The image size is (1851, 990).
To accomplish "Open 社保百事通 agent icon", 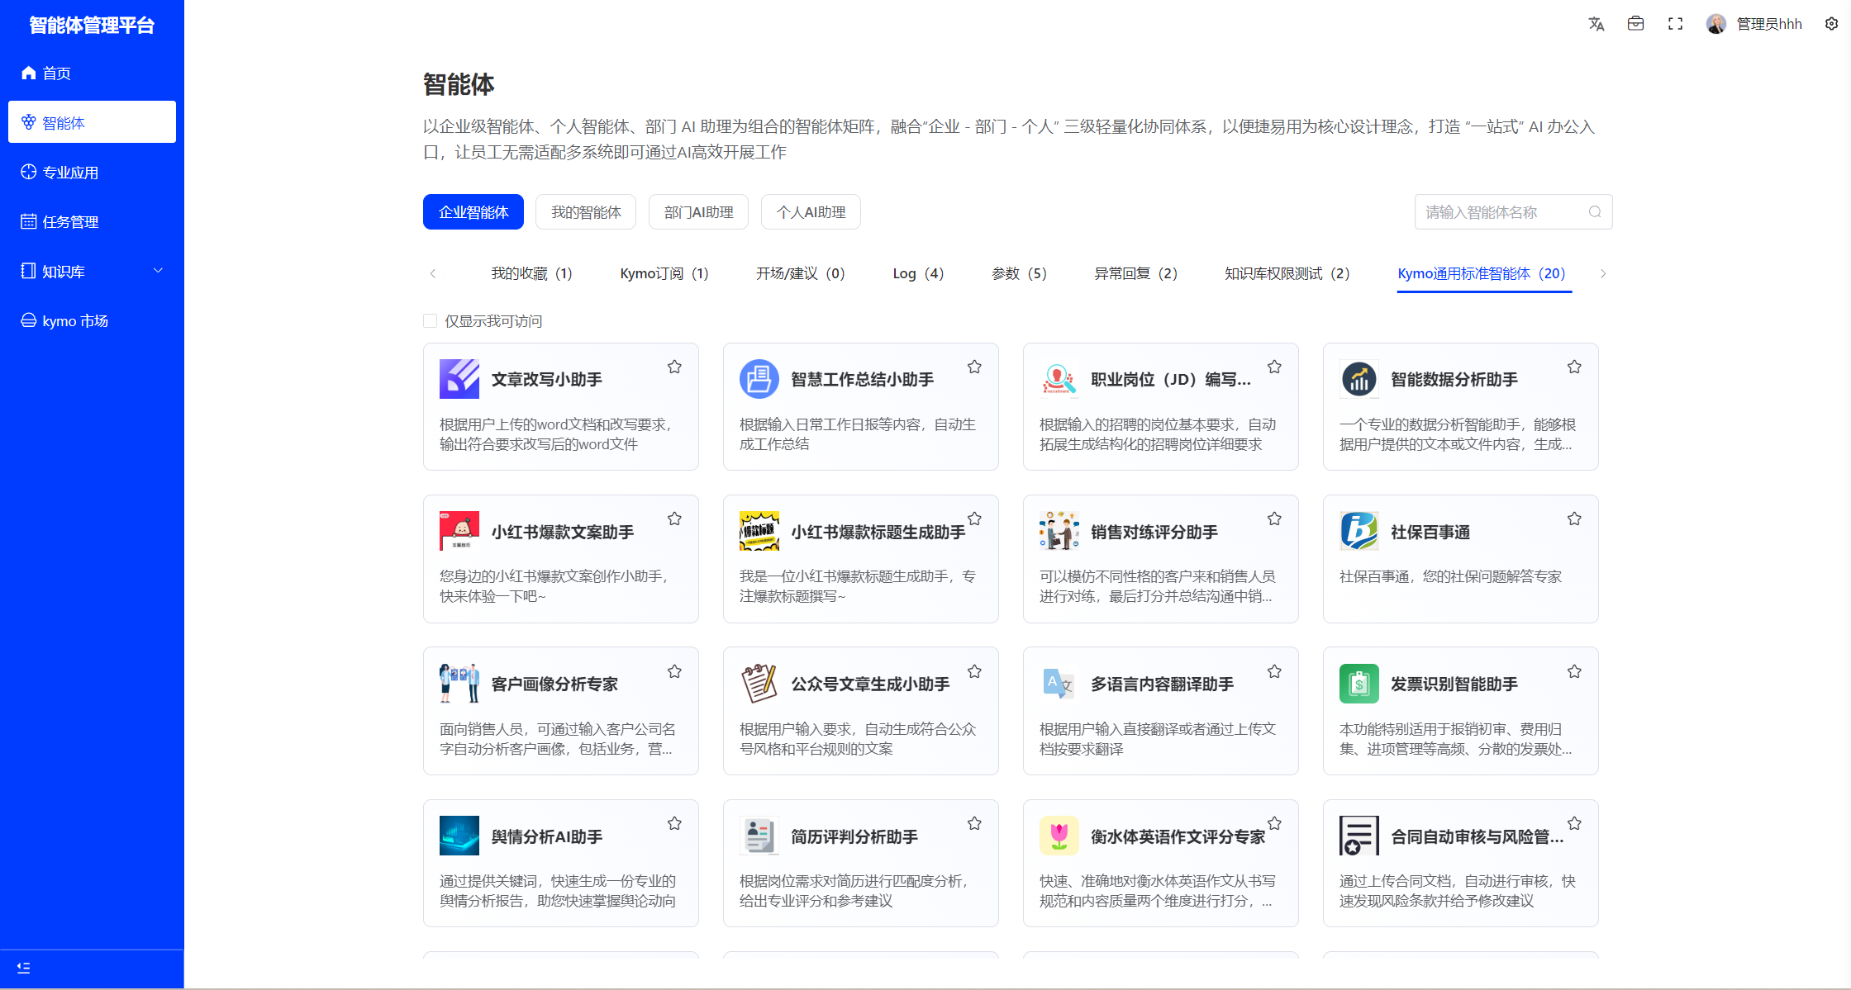I will point(1359,531).
